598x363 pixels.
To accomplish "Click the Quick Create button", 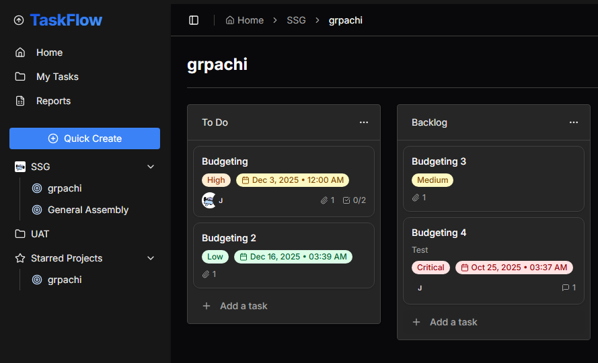I will click(85, 138).
